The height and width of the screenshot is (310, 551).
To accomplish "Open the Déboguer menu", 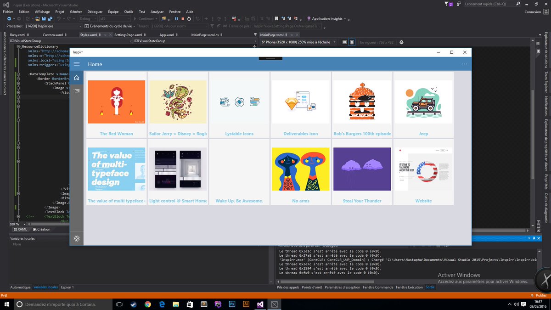I will coord(95,11).
